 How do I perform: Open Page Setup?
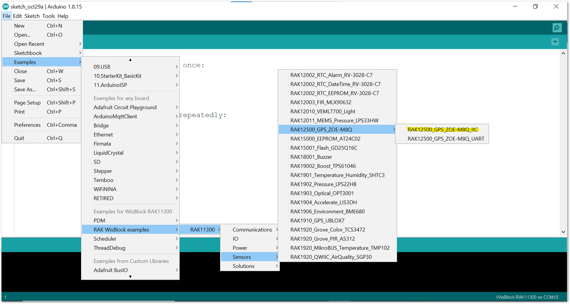pyautogui.click(x=42, y=103)
